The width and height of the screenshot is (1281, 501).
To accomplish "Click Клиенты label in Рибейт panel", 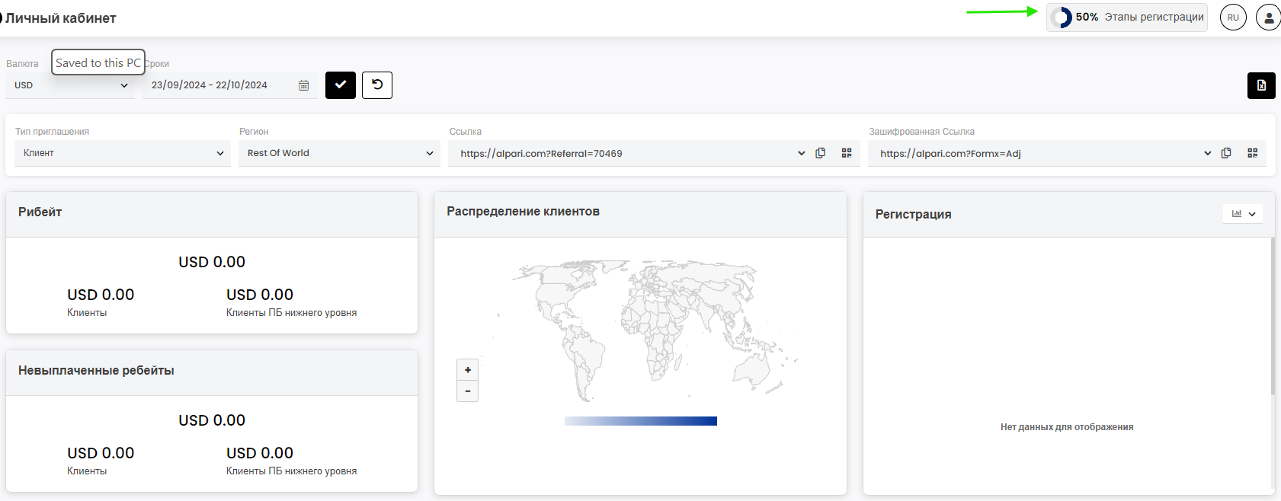I will [87, 313].
